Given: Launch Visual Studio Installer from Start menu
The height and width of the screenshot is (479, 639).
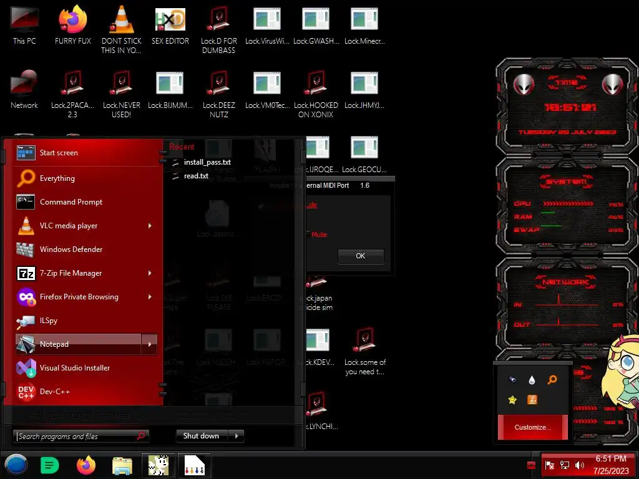Looking at the screenshot, I should (86, 368).
